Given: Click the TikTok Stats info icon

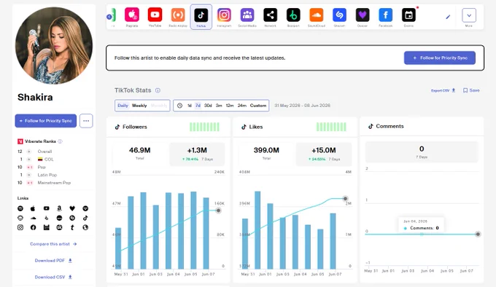Looking at the screenshot, I should 158,90.
